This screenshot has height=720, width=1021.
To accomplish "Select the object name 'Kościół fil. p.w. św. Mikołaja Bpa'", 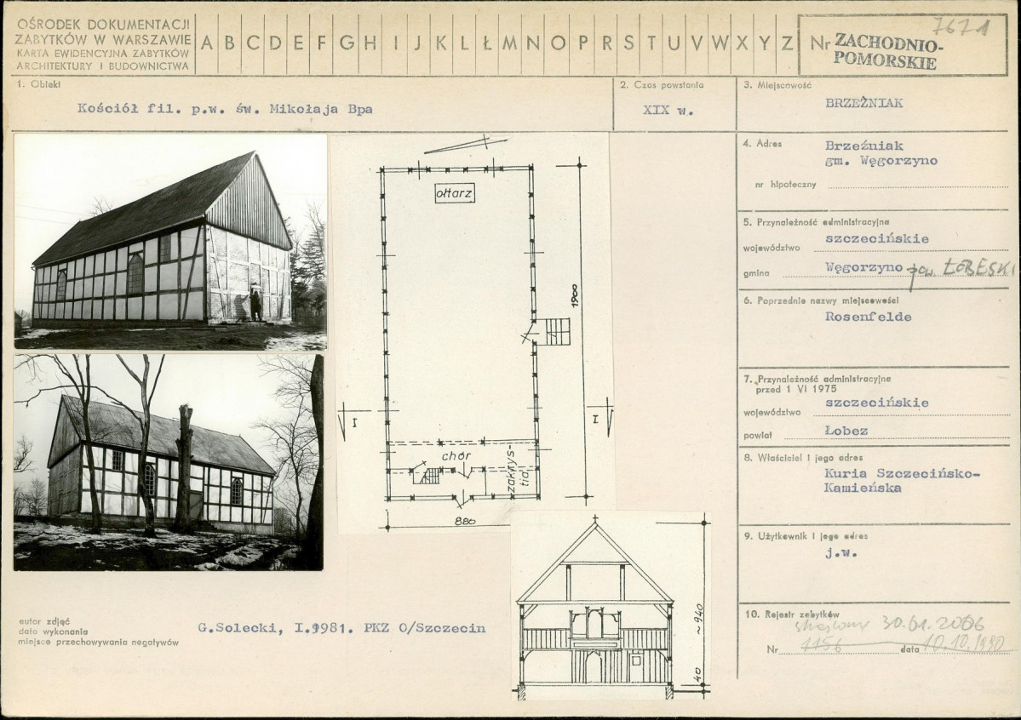I will point(224,109).
